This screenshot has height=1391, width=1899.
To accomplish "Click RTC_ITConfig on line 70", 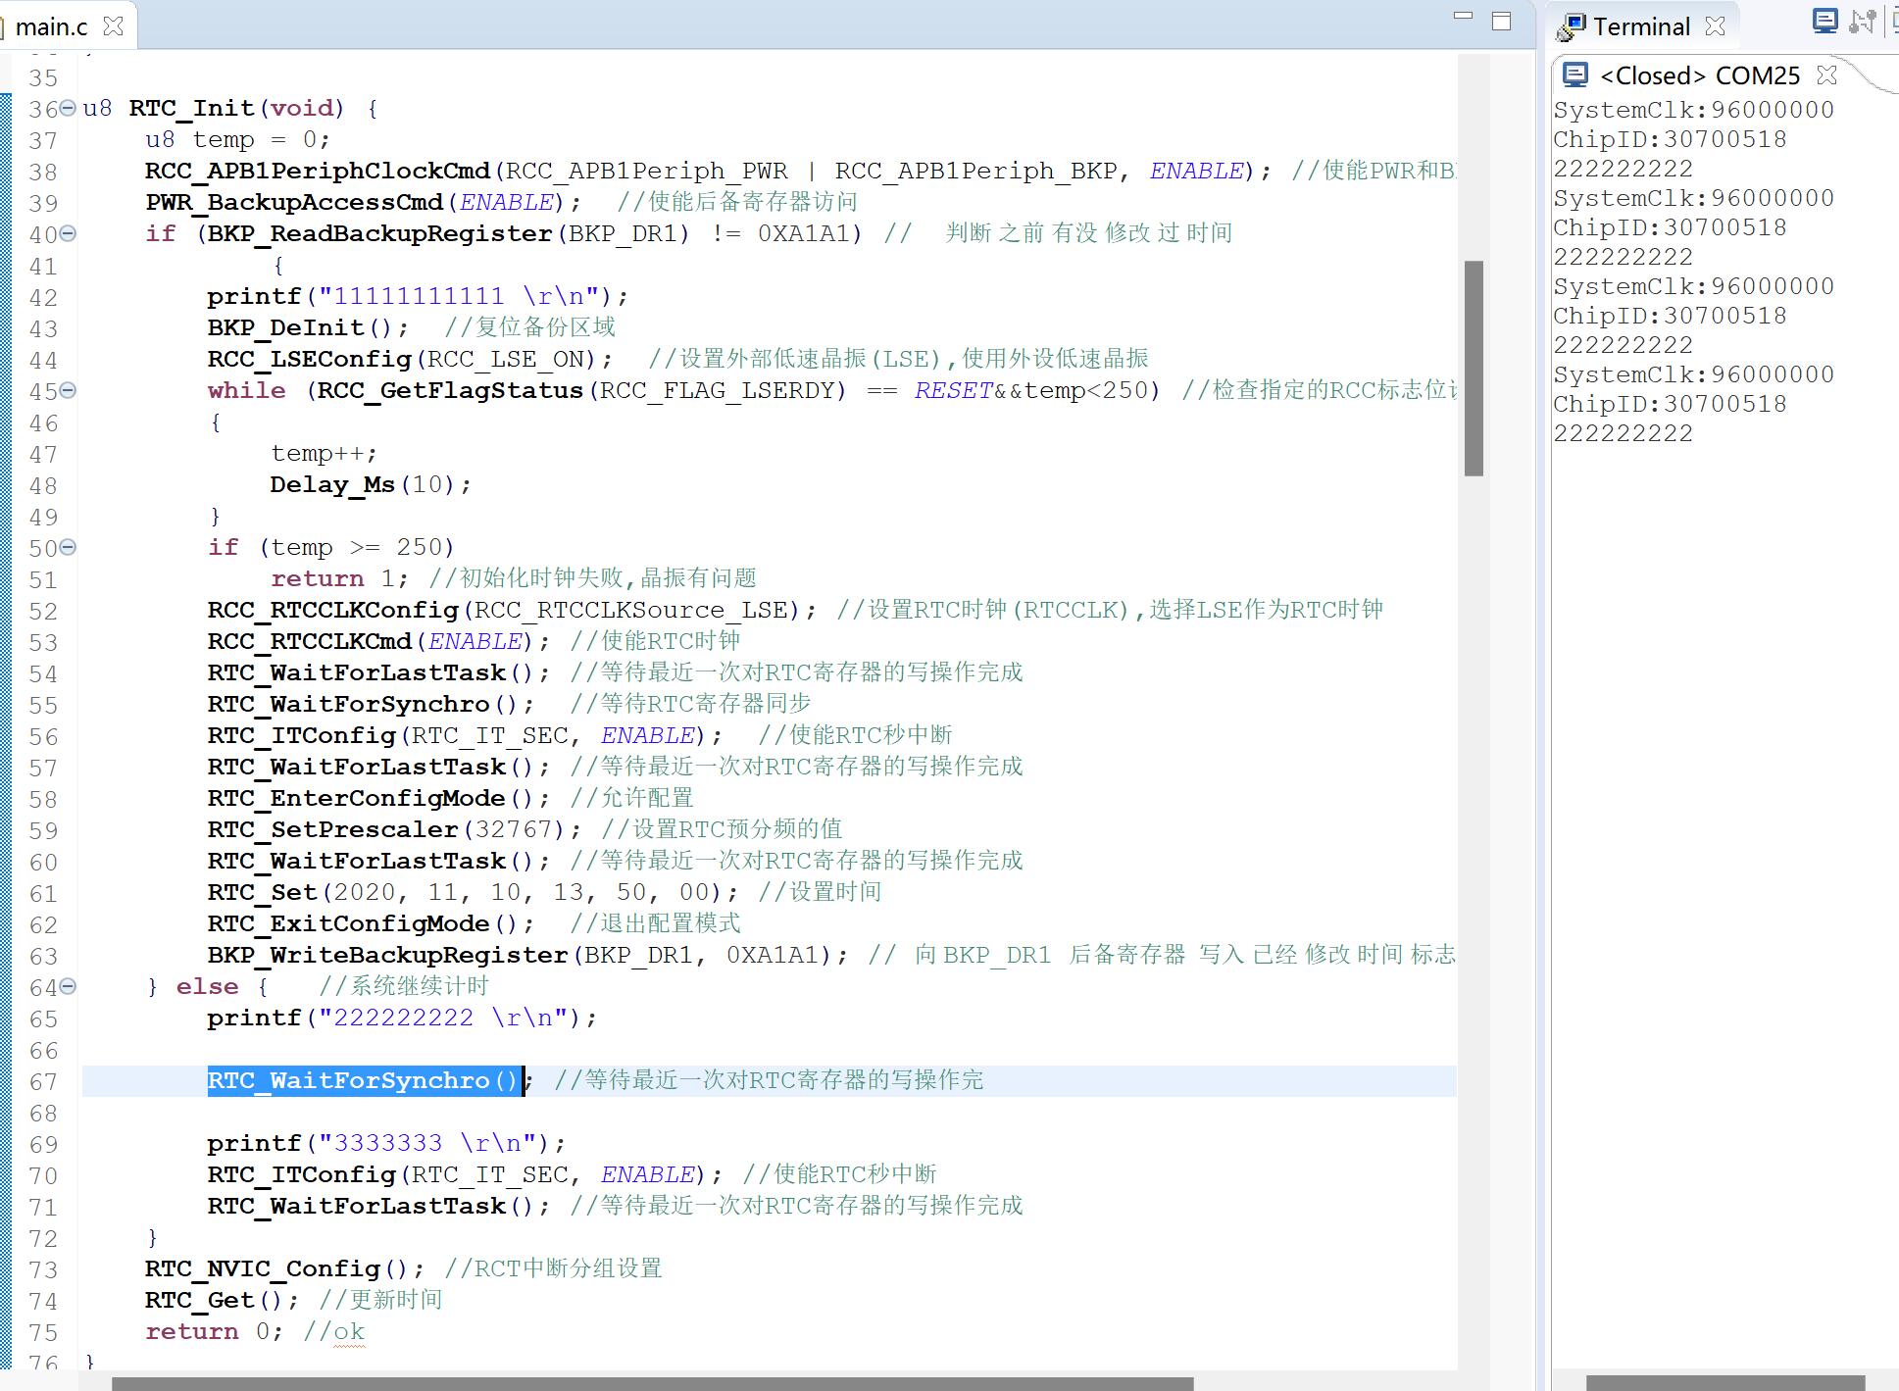I will coord(465,1174).
